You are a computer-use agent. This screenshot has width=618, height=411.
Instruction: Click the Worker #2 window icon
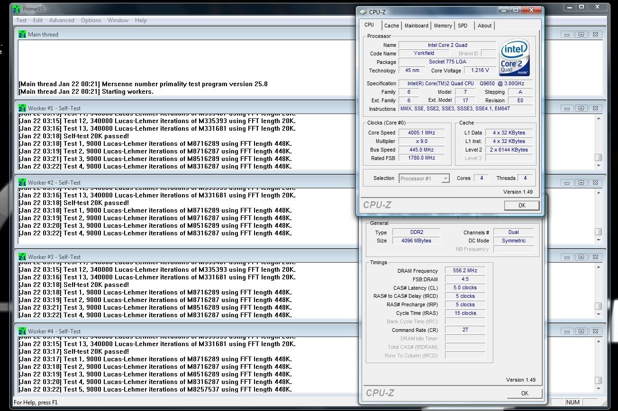tap(22, 182)
